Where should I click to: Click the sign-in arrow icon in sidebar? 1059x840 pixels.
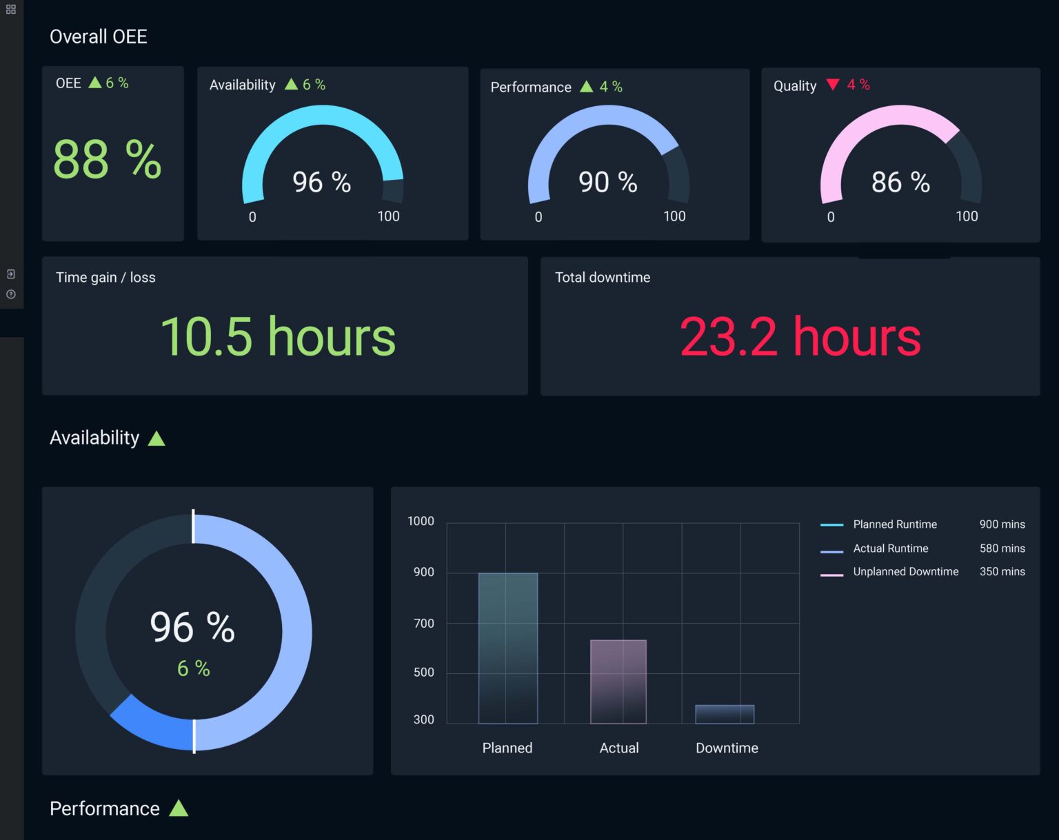(x=11, y=274)
